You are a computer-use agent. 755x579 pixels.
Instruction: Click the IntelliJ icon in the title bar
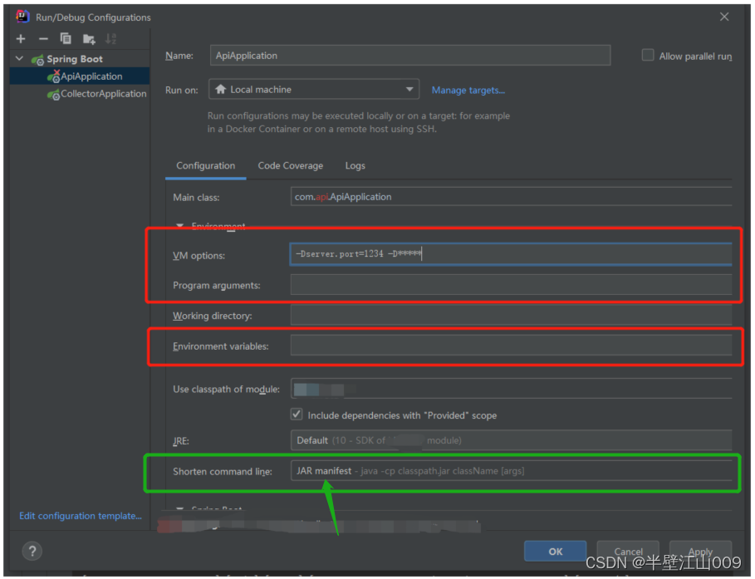pyautogui.click(x=22, y=17)
